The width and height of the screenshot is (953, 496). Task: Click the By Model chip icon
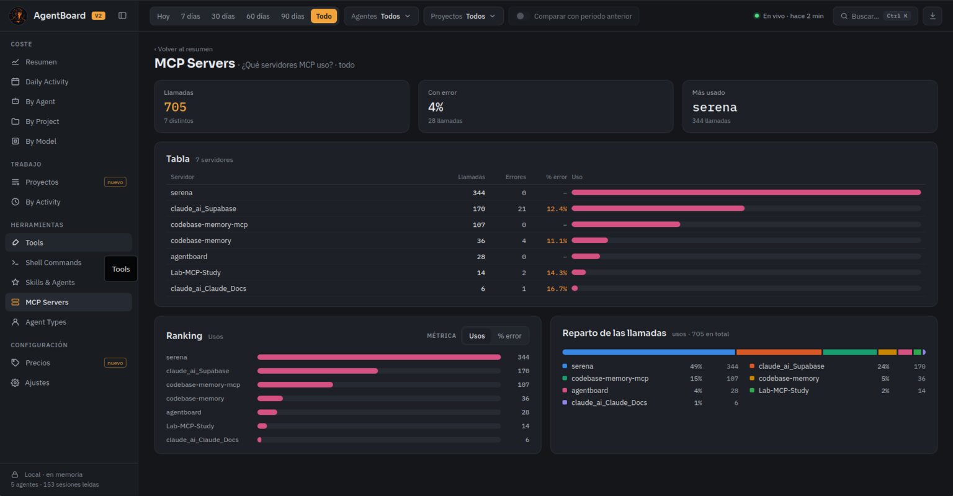pyautogui.click(x=16, y=141)
